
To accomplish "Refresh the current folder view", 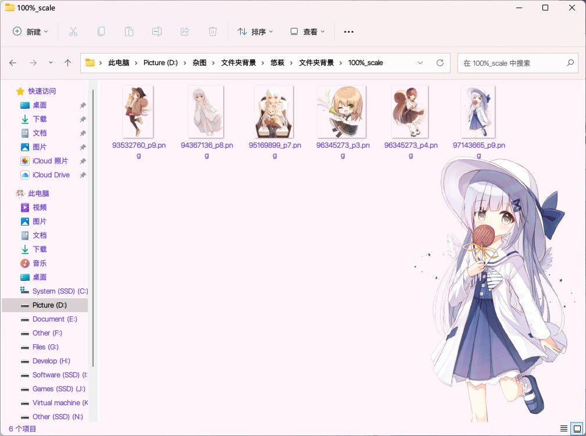I will (440, 63).
